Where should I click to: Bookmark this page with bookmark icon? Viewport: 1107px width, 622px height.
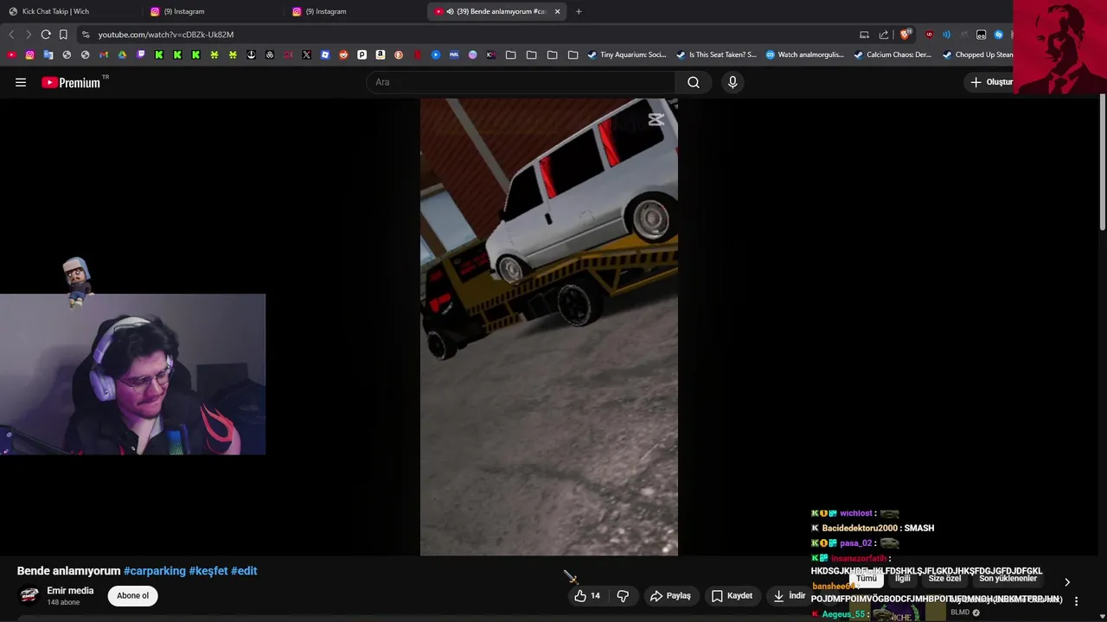63,35
